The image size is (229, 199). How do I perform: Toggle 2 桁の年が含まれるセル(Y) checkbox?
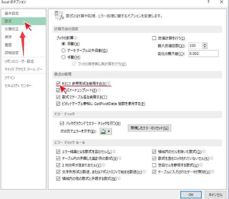(58, 165)
